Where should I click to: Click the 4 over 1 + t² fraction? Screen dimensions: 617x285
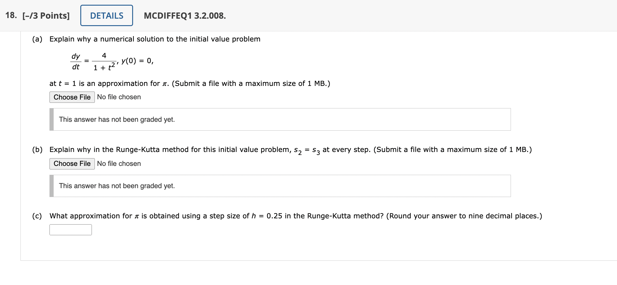coord(104,62)
